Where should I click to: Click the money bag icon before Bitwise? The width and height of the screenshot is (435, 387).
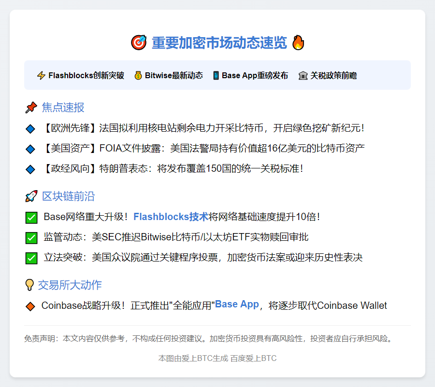(138, 76)
